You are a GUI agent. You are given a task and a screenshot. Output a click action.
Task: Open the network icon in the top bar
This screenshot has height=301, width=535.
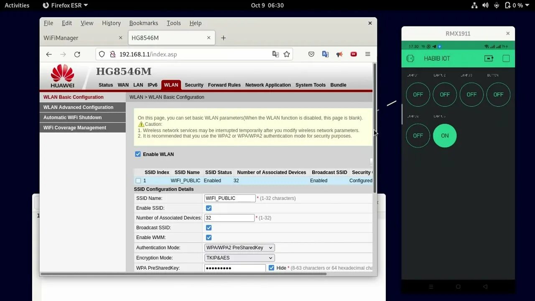coord(474,5)
